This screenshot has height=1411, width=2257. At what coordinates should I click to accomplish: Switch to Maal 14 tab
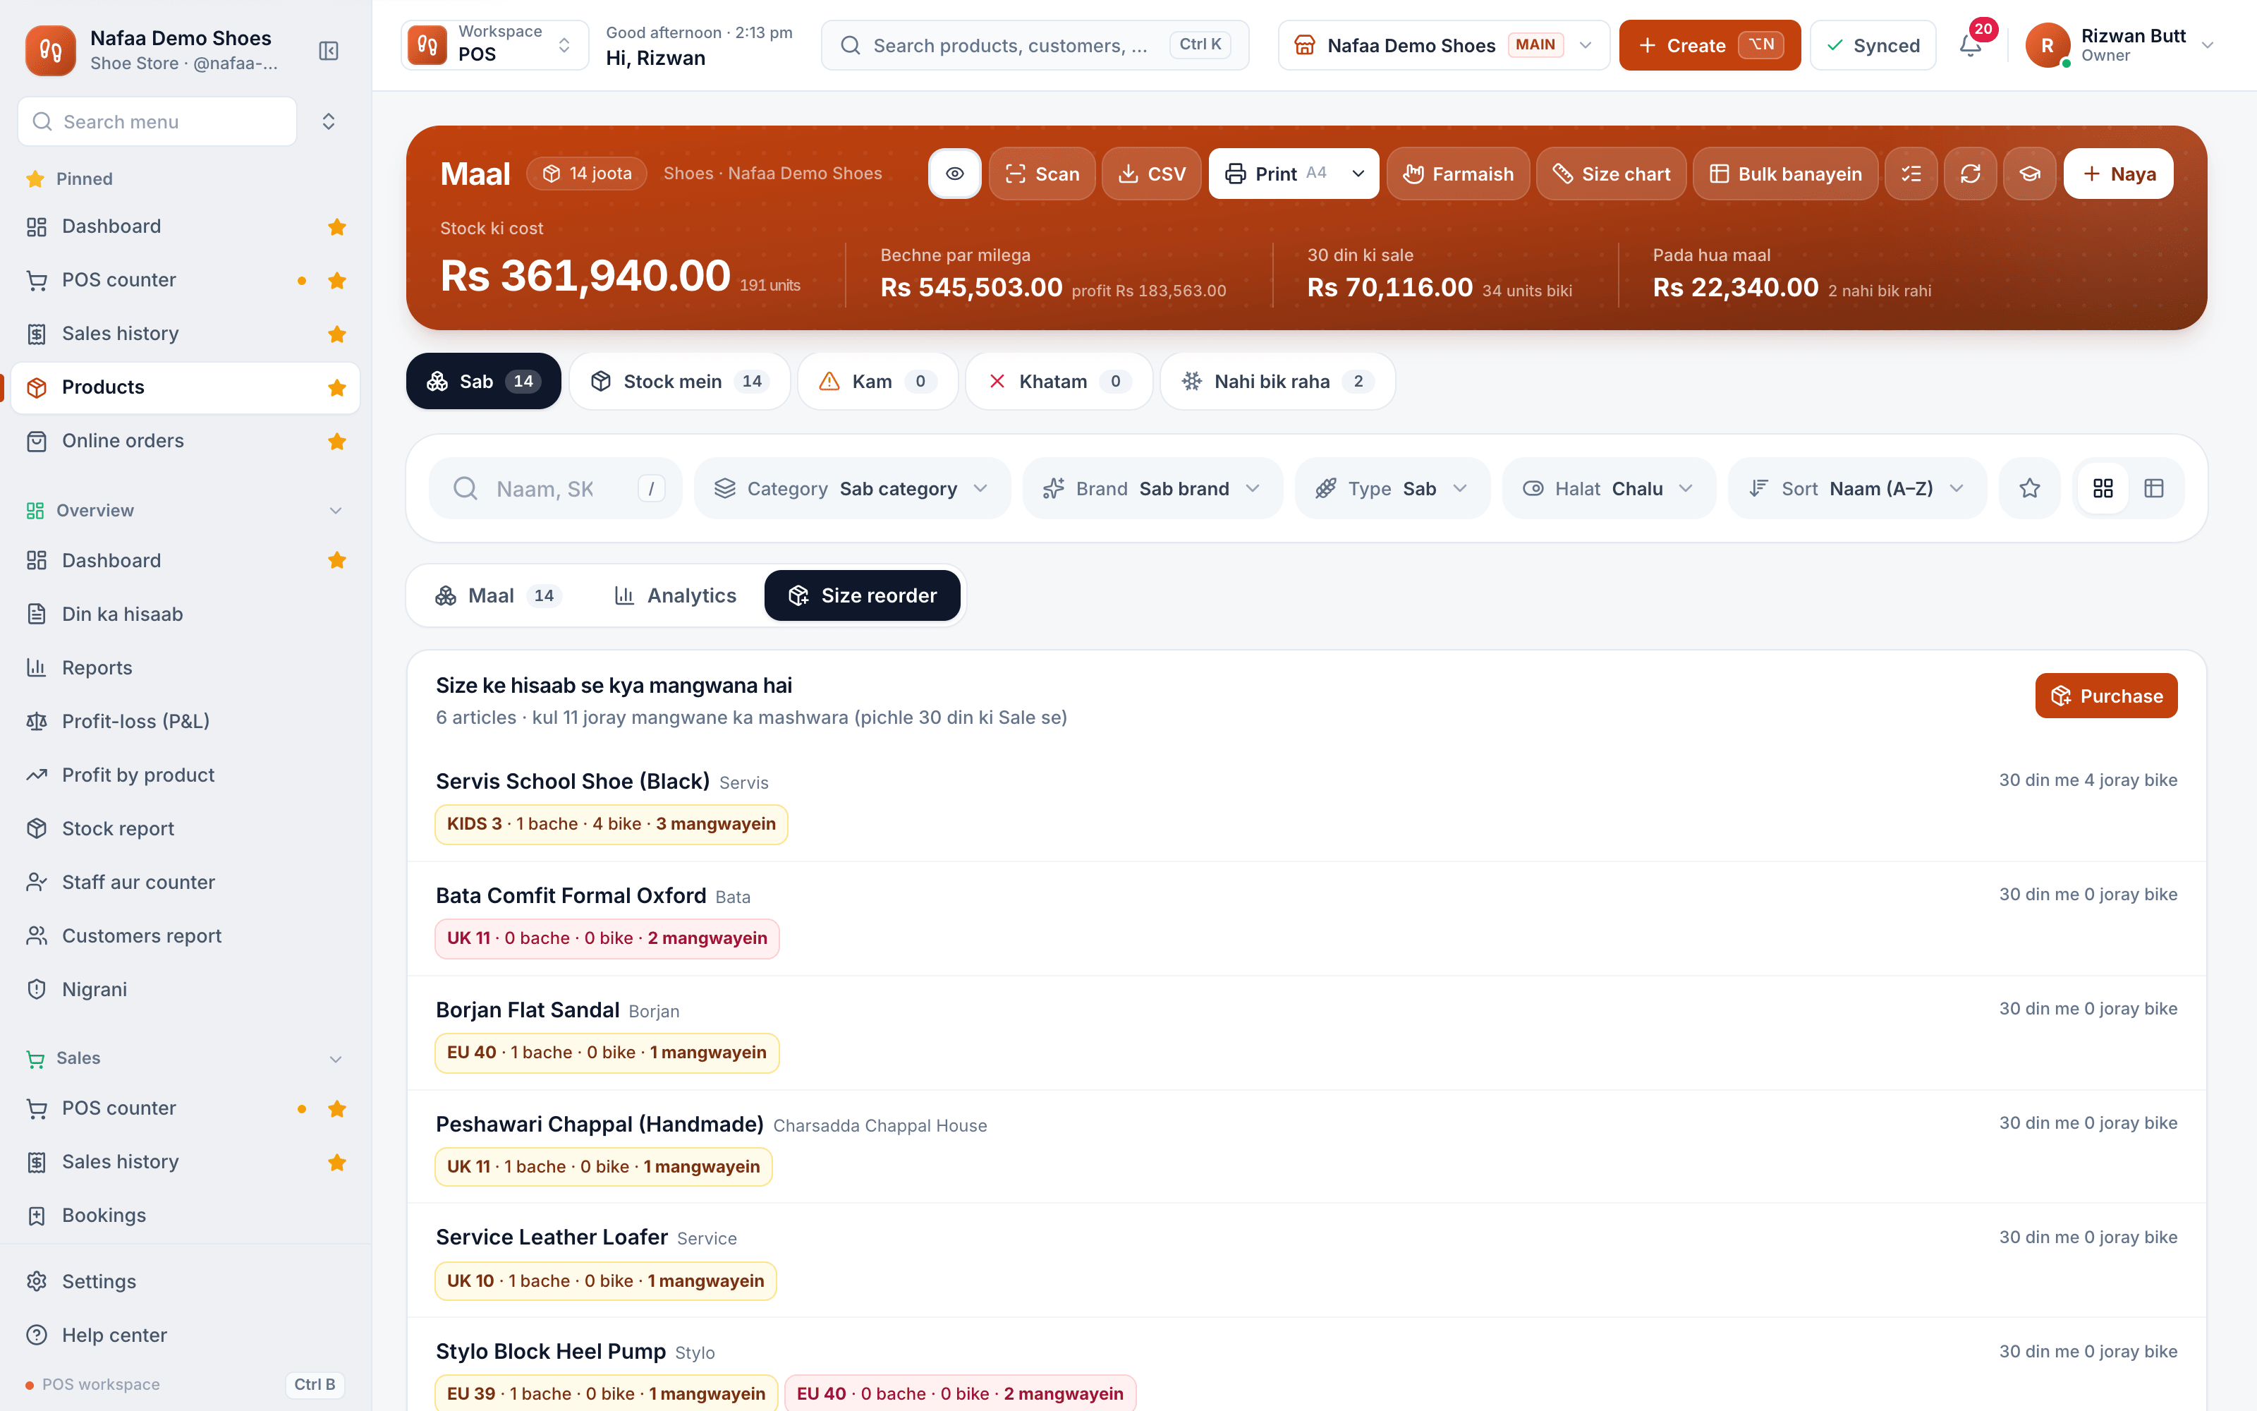(x=498, y=595)
